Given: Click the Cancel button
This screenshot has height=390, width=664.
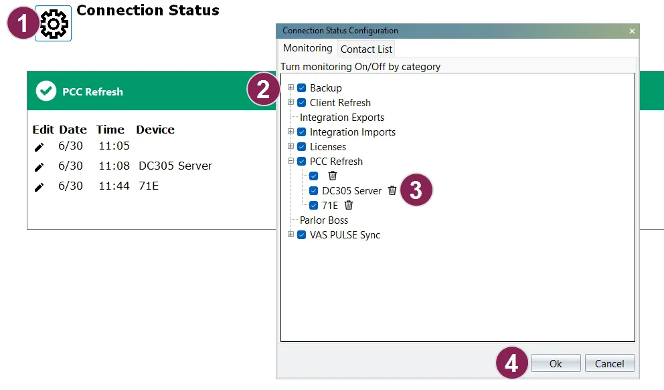Looking at the screenshot, I should click(x=610, y=363).
